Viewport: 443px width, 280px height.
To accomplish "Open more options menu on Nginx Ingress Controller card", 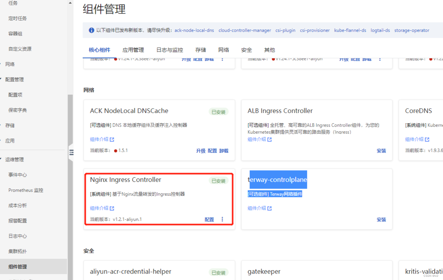I will pos(222,219).
